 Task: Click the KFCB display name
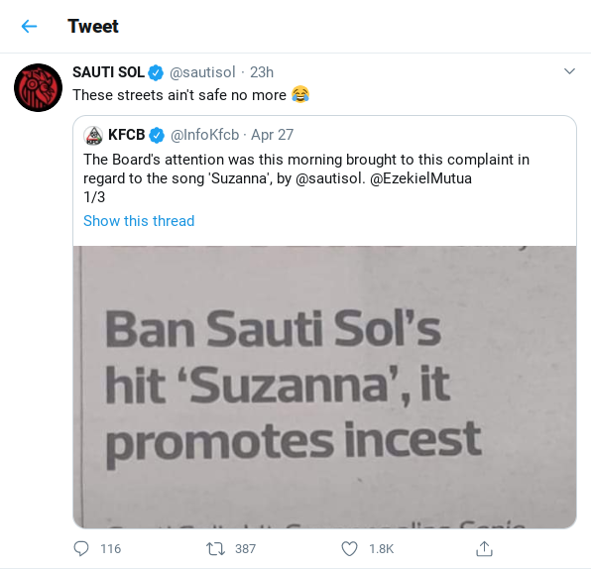click(x=126, y=135)
